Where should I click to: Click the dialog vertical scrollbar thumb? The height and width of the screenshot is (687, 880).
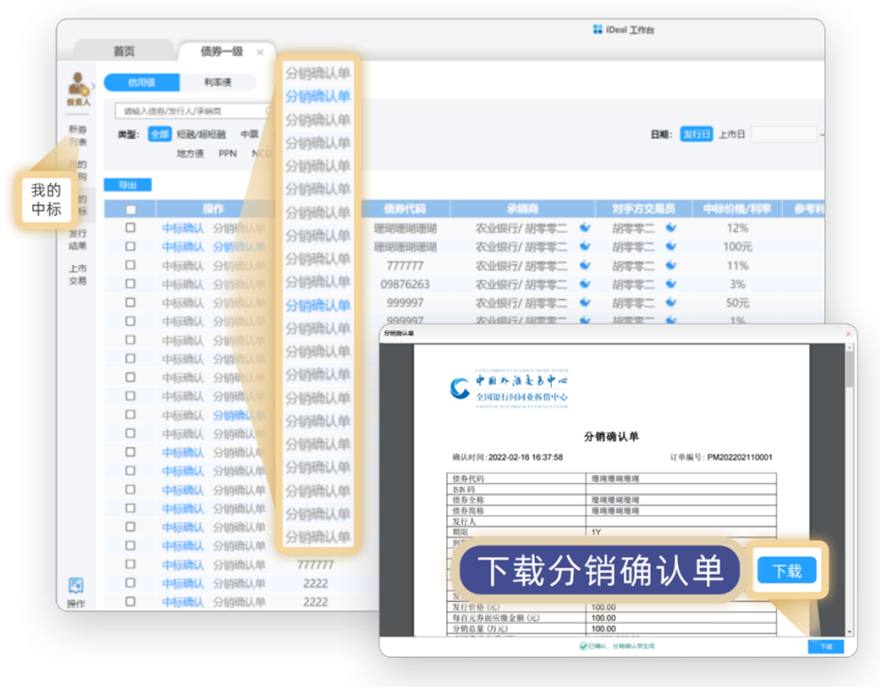849,368
